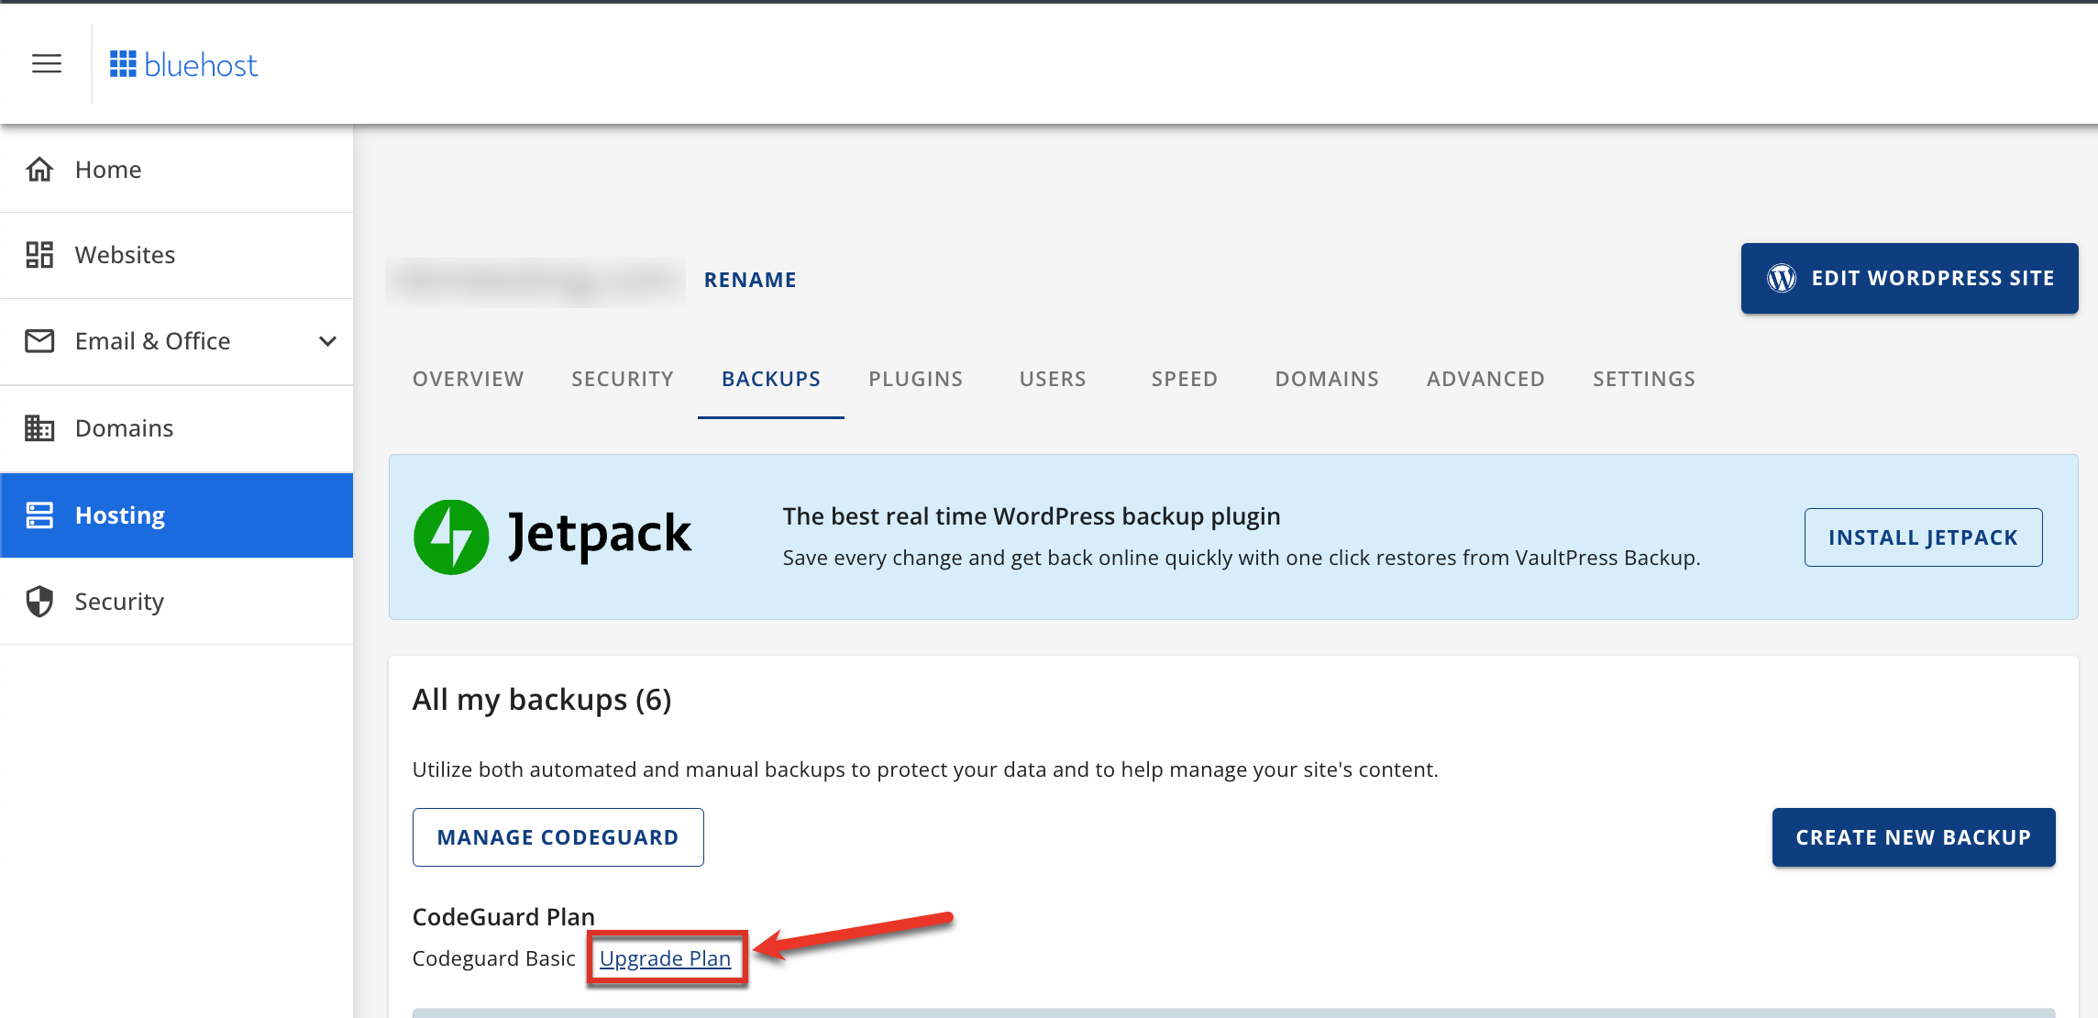The height and width of the screenshot is (1018, 2098).
Task: Select Hosting in the sidebar
Action: tap(176, 515)
